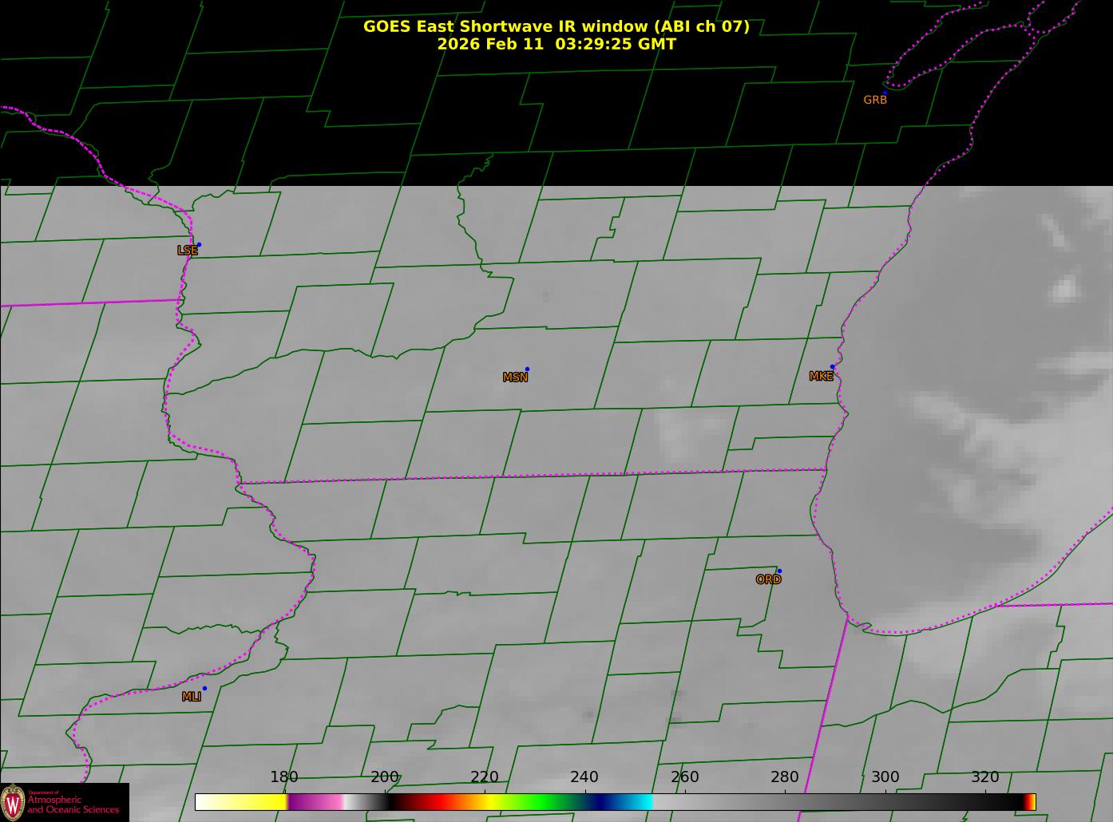
Task: Click the MKE station label
Action: pos(821,377)
